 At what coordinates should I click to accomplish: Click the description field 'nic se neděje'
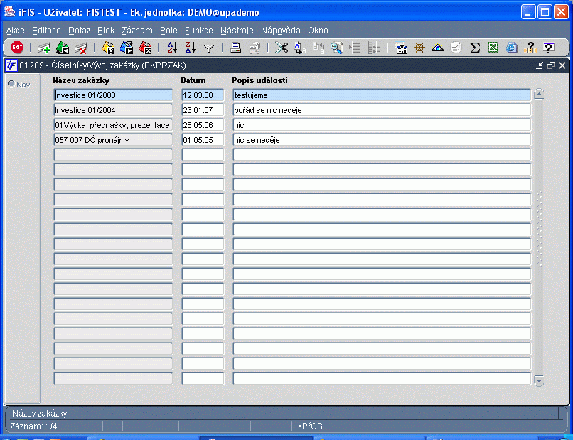pos(382,140)
